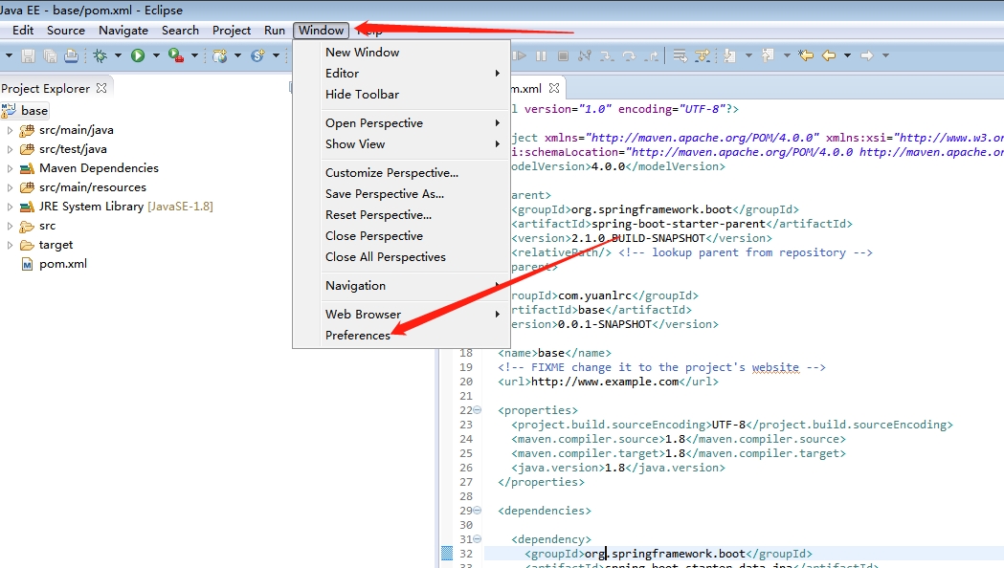The width and height of the screenshot is (1004, 568).
Task: Click the Drop to Frame icon
Action: (x=680, y=55)
